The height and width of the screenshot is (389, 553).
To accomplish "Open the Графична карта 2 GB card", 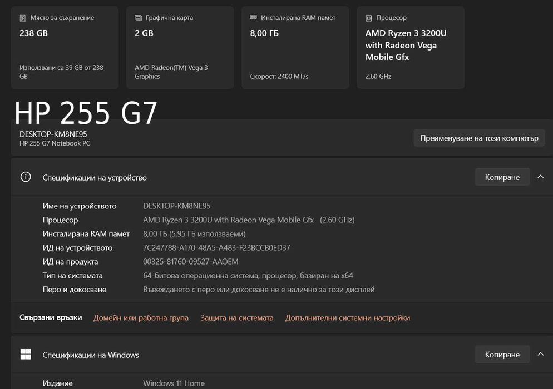I will [x=180, y=48].
